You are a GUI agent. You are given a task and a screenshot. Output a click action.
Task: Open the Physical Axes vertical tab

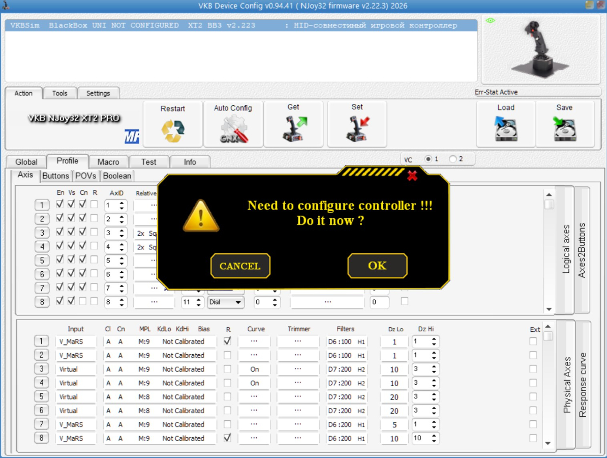point(567,385)
